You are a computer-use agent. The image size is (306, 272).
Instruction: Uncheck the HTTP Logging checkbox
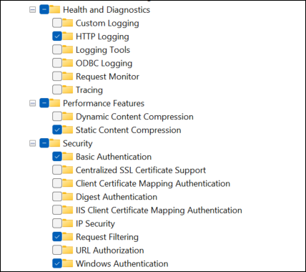(x=57, y=37)
